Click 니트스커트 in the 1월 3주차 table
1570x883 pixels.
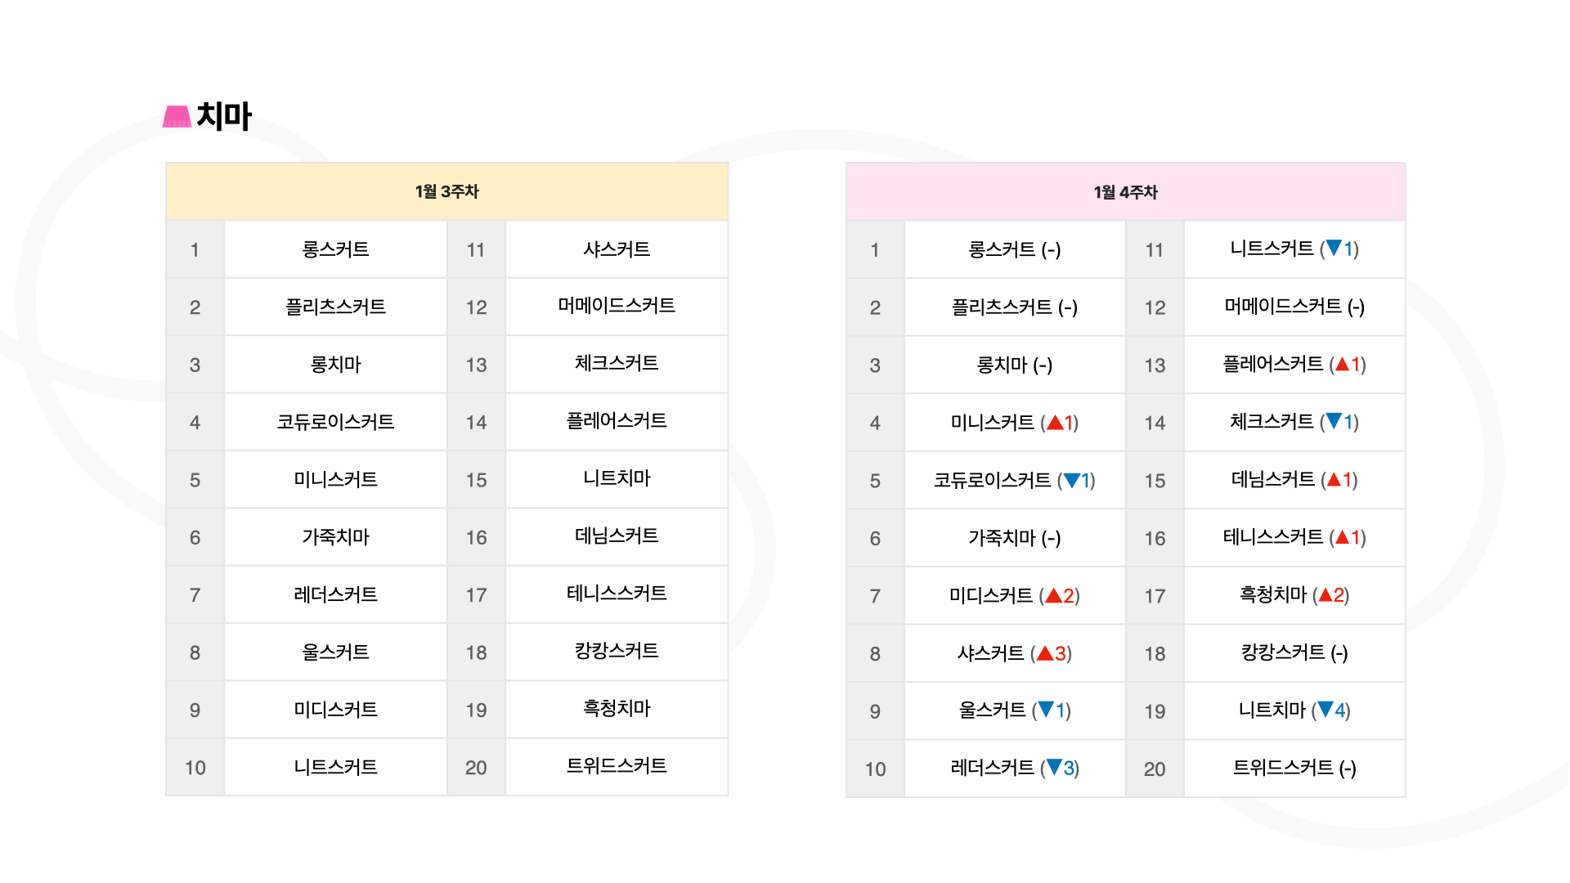coord(335,767)
